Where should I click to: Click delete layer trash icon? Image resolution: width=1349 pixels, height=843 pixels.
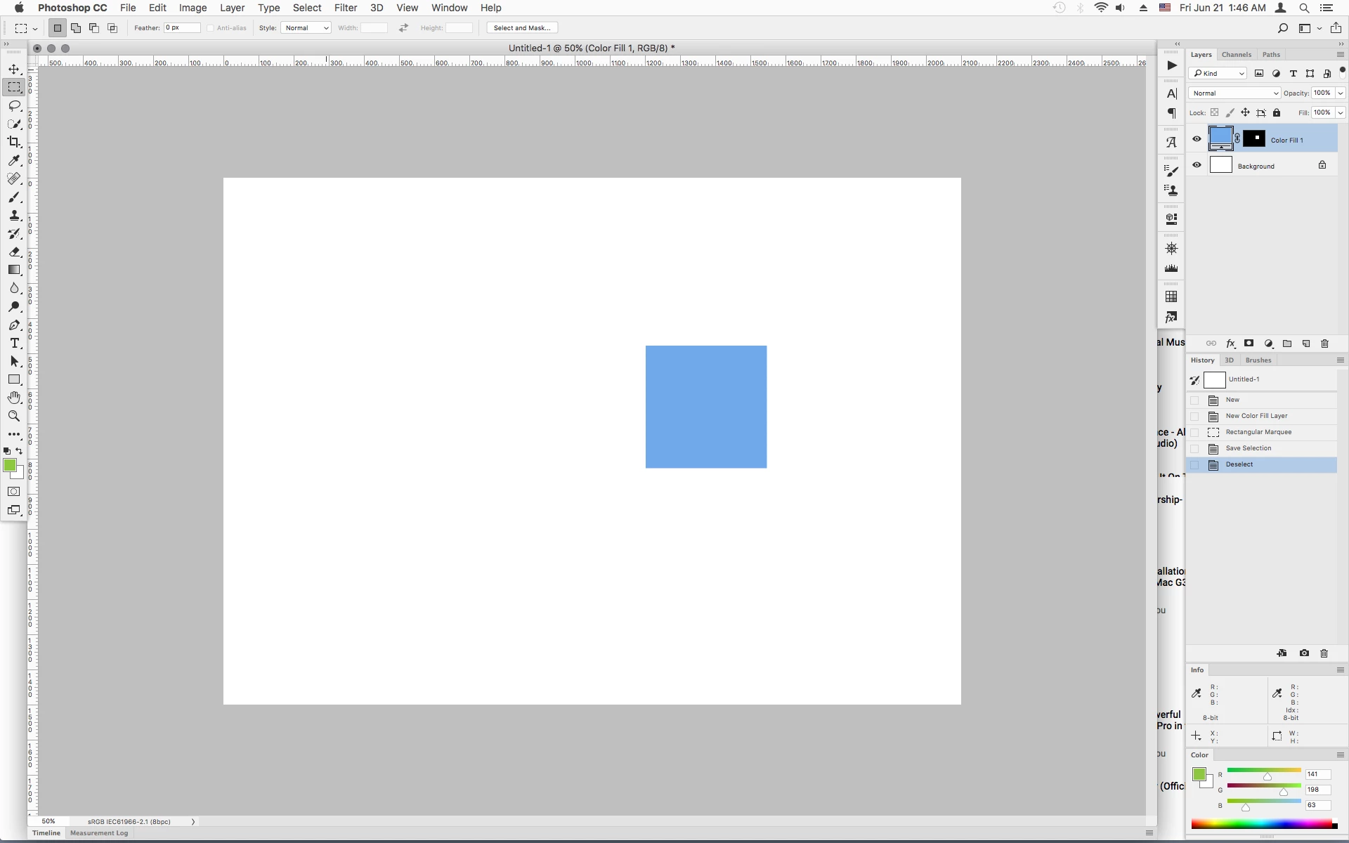tap(1324, 344)
